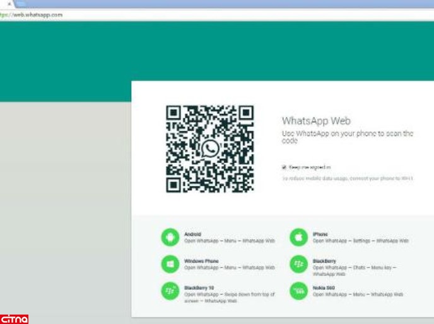Viewport: 434px width, 324px height.
Task: Toggle the Keep me signed in checkbox
Action: click(284, 167)
